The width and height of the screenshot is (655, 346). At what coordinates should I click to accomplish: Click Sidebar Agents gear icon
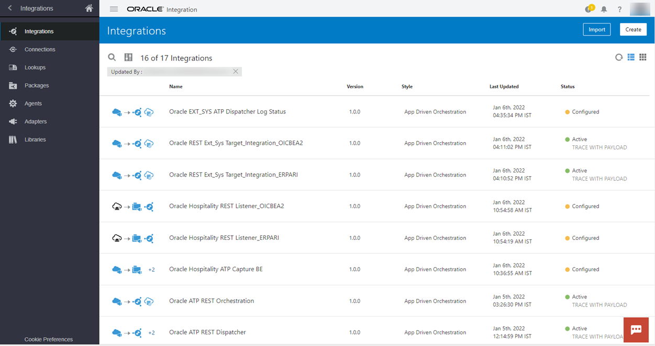pyautogui.click(x=13, y=103)
